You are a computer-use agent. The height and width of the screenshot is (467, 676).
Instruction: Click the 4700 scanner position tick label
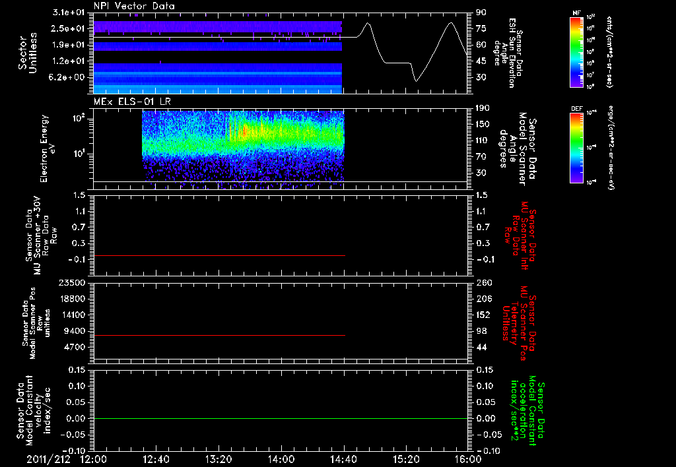coord(77,347)
